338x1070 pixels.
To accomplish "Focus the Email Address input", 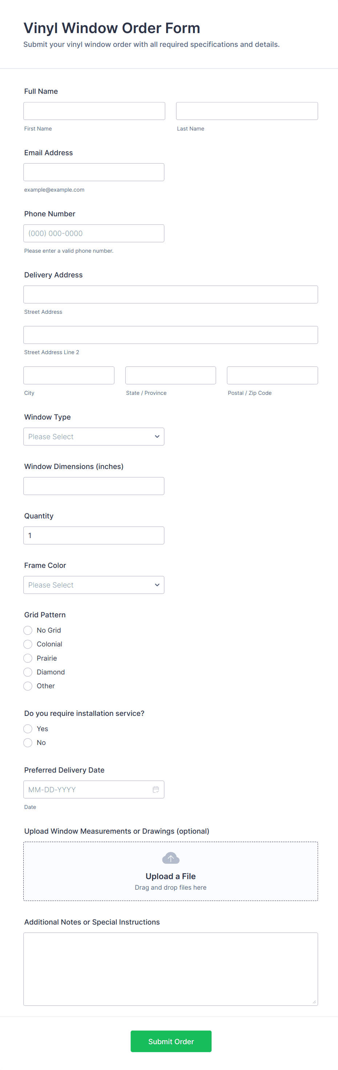I will [x=94, y=172].
